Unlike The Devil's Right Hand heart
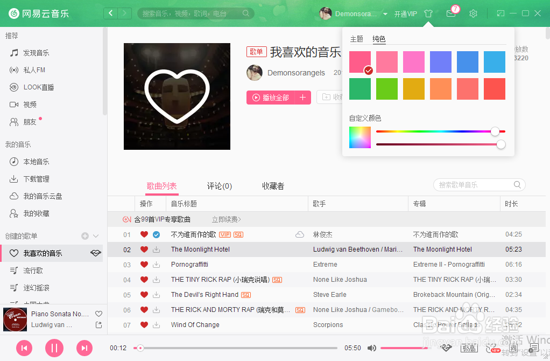550x361 pixels. coord(144,295)
